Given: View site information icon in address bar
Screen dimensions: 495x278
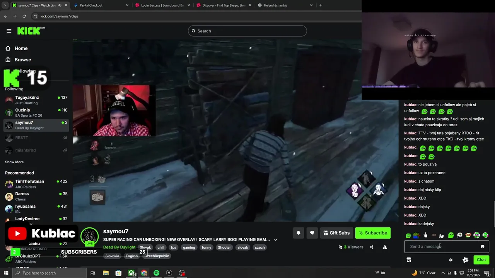Looking at the screenshot, I should [35, 16].
